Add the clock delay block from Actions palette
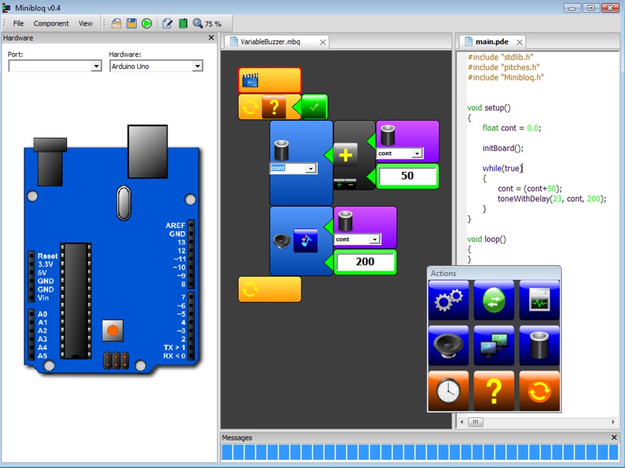This screenshot has width=625, height=468. click(x=449, y=391)
